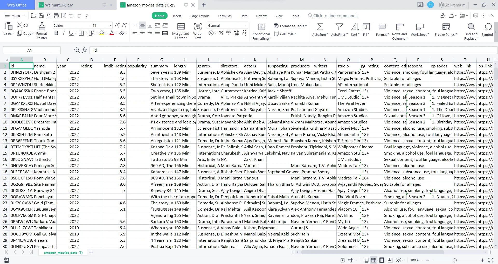Open the Insert ribbon tab
Viewport: 498px width, 264px height.
(177, 16)
